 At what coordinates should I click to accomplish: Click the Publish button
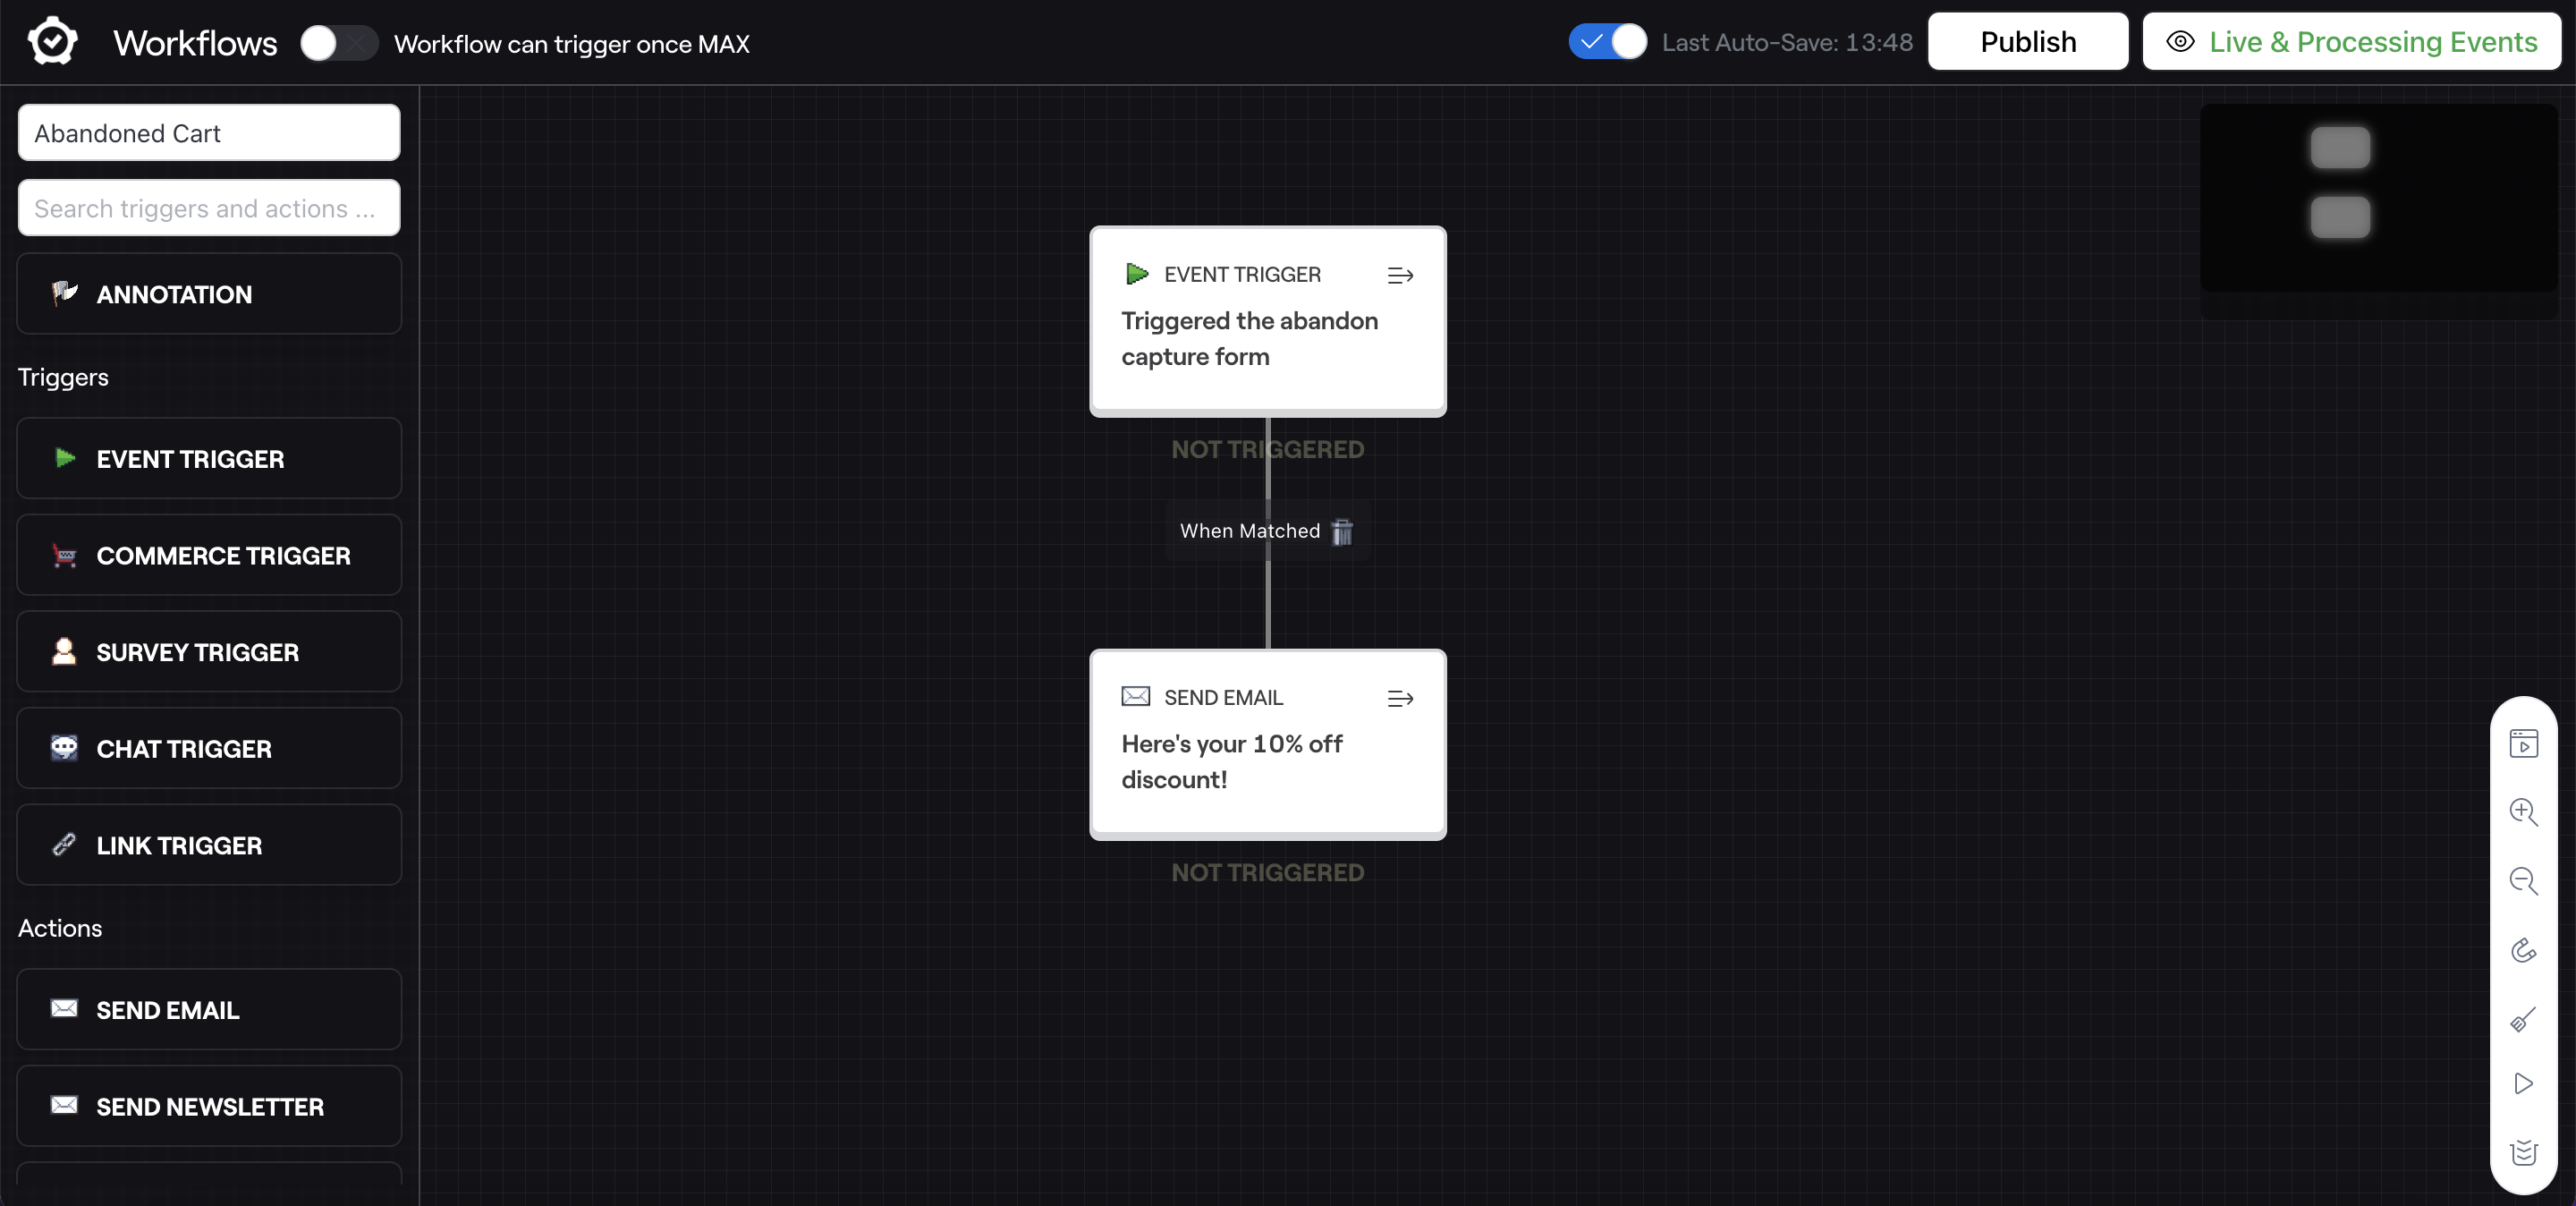(x=2027, y=42)
